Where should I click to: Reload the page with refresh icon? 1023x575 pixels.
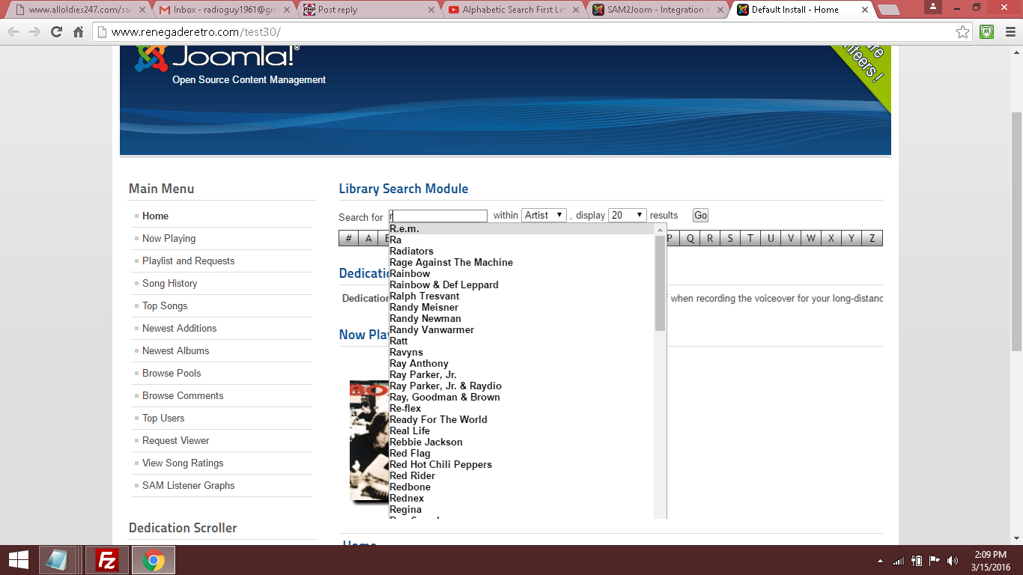tap(56, 32)
